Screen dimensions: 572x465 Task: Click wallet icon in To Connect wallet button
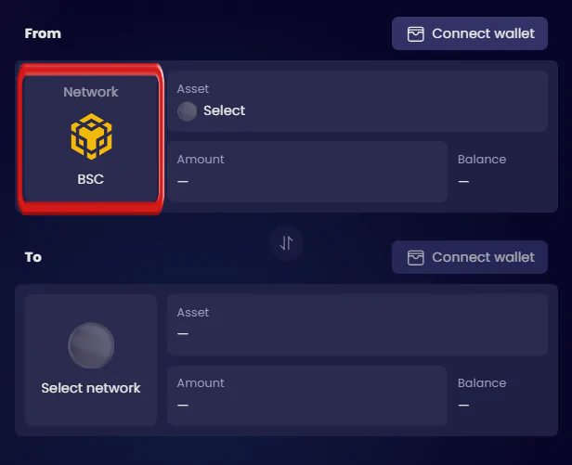(415, 257)
